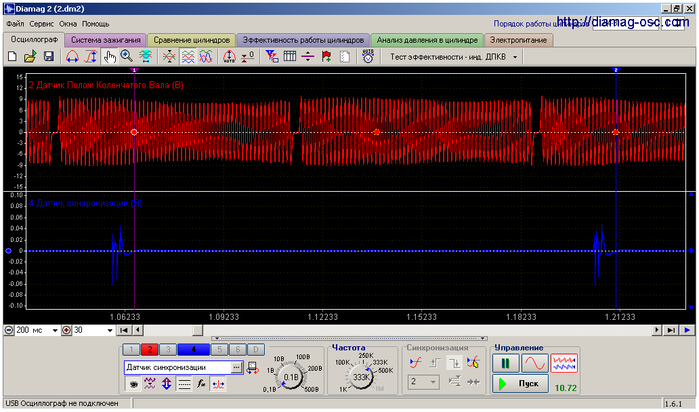Click the auto vertical scale icon
699x412 pixels.
[x=229, y=57]
